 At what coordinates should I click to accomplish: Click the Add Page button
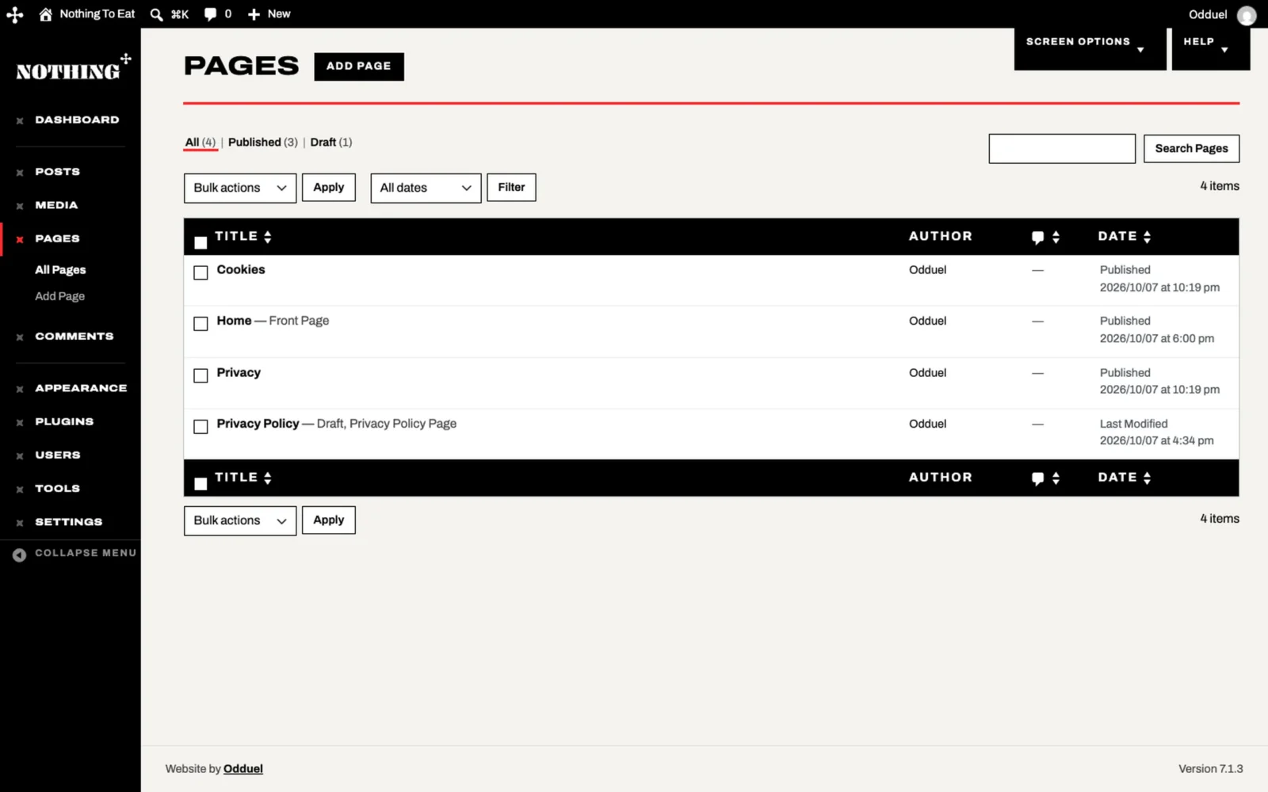(x=359, y=67)
